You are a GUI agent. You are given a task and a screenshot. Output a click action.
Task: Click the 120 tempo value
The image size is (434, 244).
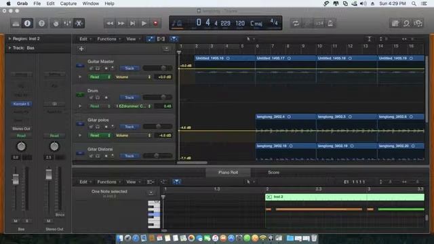(x=240, y=23)
